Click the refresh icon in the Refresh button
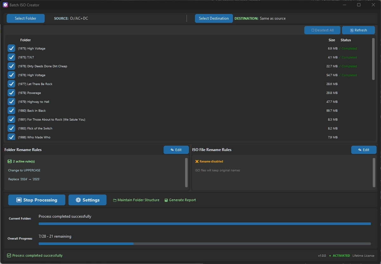This screenshot has width=381, height=264. click(x=352, y=30)
